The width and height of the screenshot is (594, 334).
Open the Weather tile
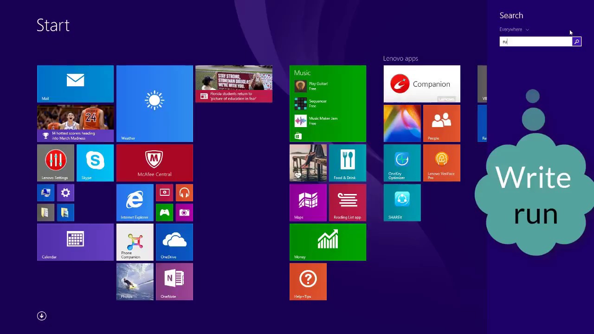coord(155,103)
